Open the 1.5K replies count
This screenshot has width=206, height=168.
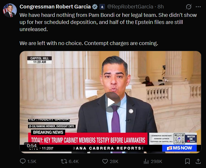tap(32, 161)
